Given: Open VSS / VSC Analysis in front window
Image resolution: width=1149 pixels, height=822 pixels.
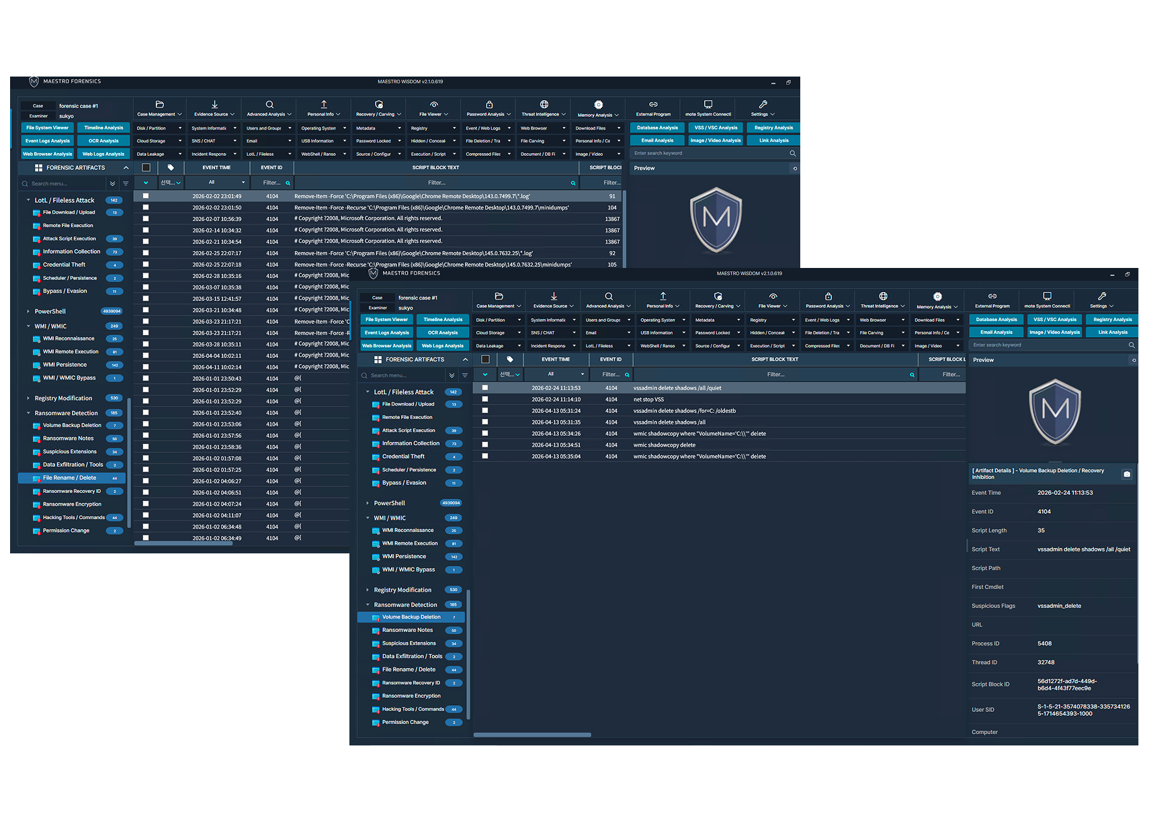Looking at the screenshot, I should (x=1054, y=320).
